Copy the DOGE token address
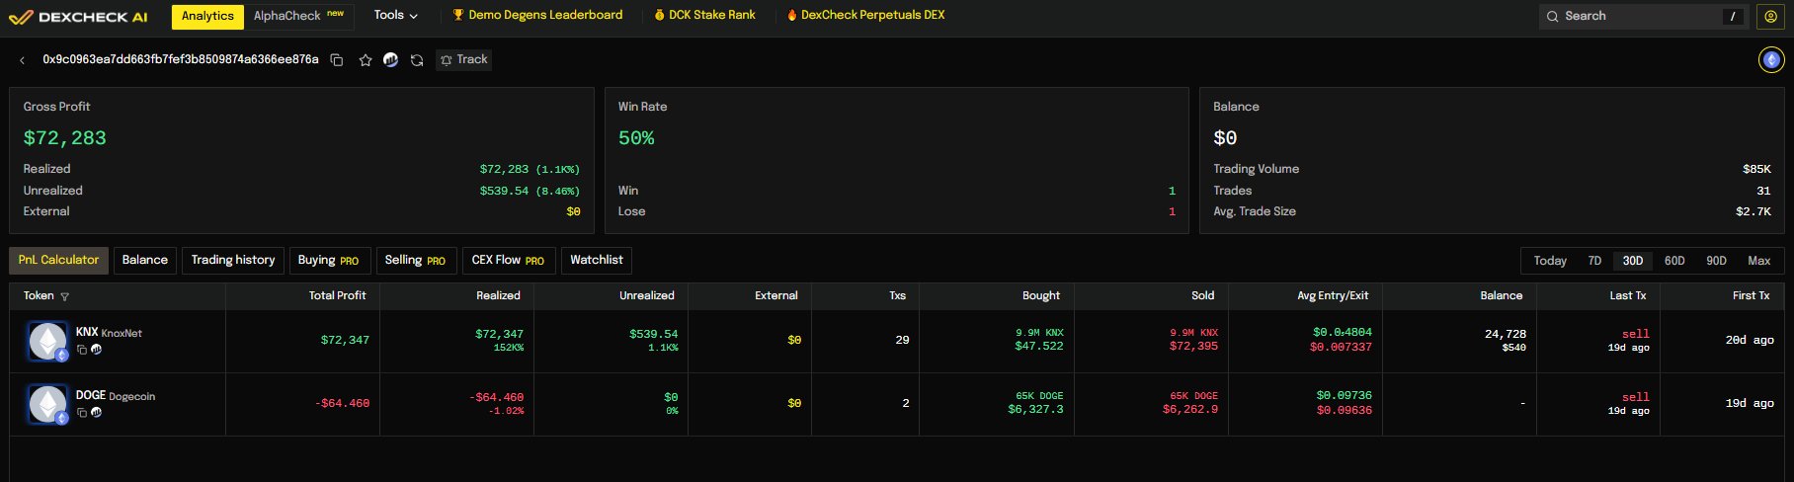The image size is (1794, 482). (x=82, y=413)
